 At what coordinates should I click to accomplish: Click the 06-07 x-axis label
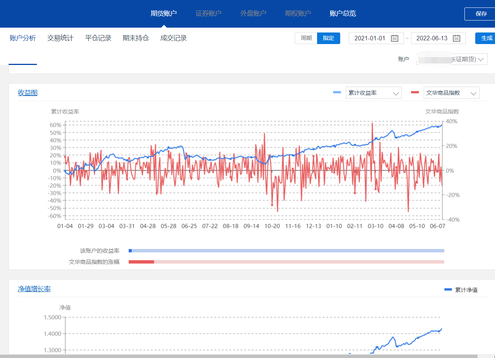(438, 226)
